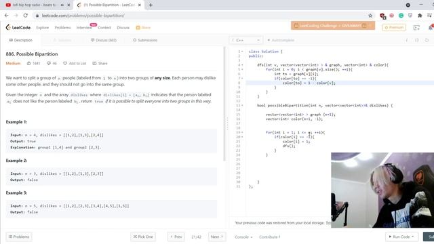
Task: Fold the if block at line 7
Action: click(x=242, y=79)
